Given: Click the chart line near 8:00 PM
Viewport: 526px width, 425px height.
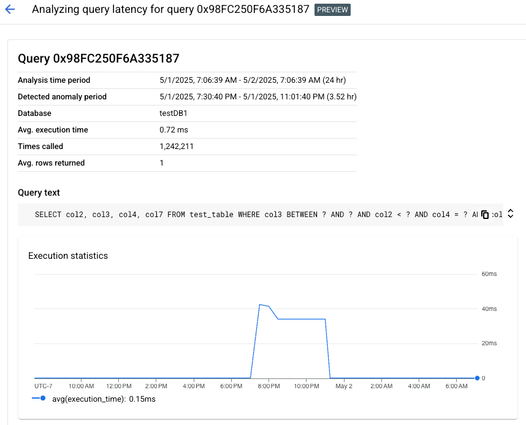Looking at the screenshot, I should click(x=269, y=305).
